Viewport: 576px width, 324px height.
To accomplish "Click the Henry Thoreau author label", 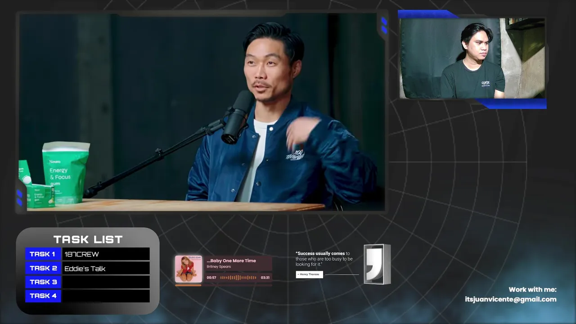I will [x=309, y=274].
